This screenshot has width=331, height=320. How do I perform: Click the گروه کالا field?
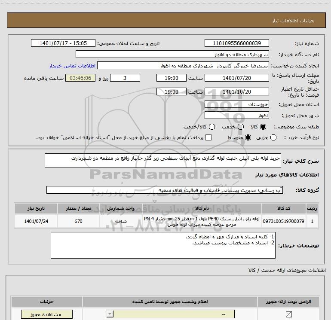point(165,190)
